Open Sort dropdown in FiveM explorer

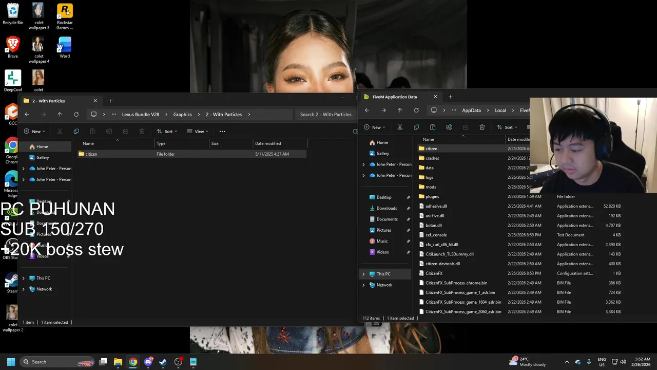507,127
